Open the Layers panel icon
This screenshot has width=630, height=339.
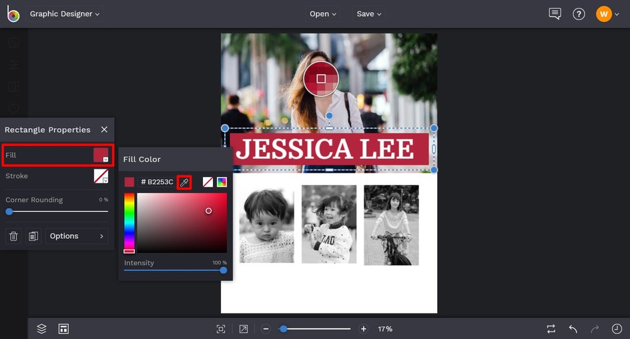point(41,329)
